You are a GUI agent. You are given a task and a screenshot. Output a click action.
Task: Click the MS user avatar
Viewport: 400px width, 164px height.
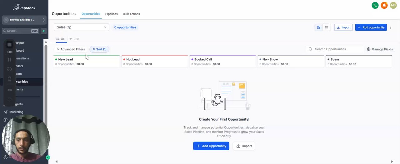[x=393, y=5]
